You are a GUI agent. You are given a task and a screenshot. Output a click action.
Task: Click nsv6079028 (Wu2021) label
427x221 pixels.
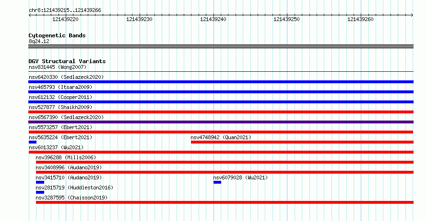click(240, 177)
